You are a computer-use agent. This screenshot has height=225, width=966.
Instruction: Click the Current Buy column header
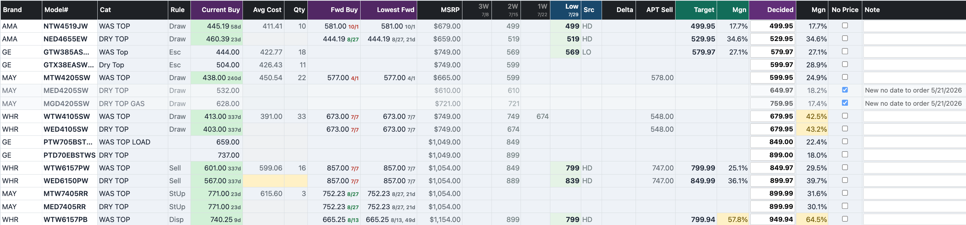point(217,10)
